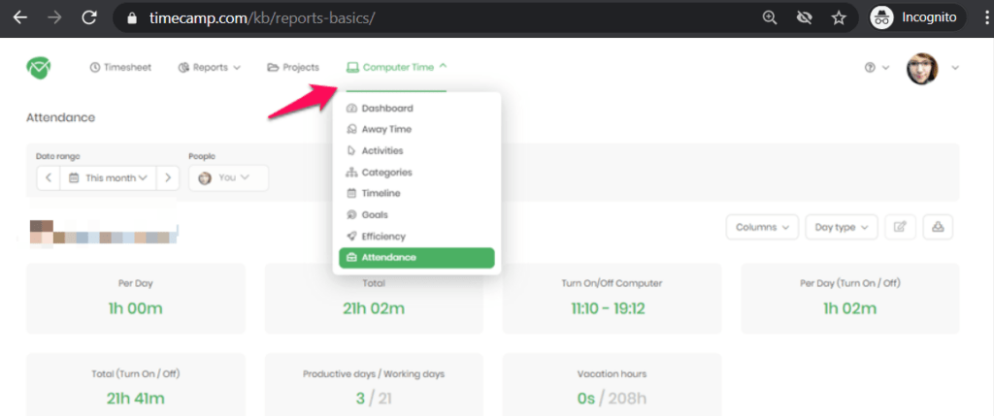994x416 pixels.
Task: Click the Attendance page heading
Action: click(x=61, y=117)
